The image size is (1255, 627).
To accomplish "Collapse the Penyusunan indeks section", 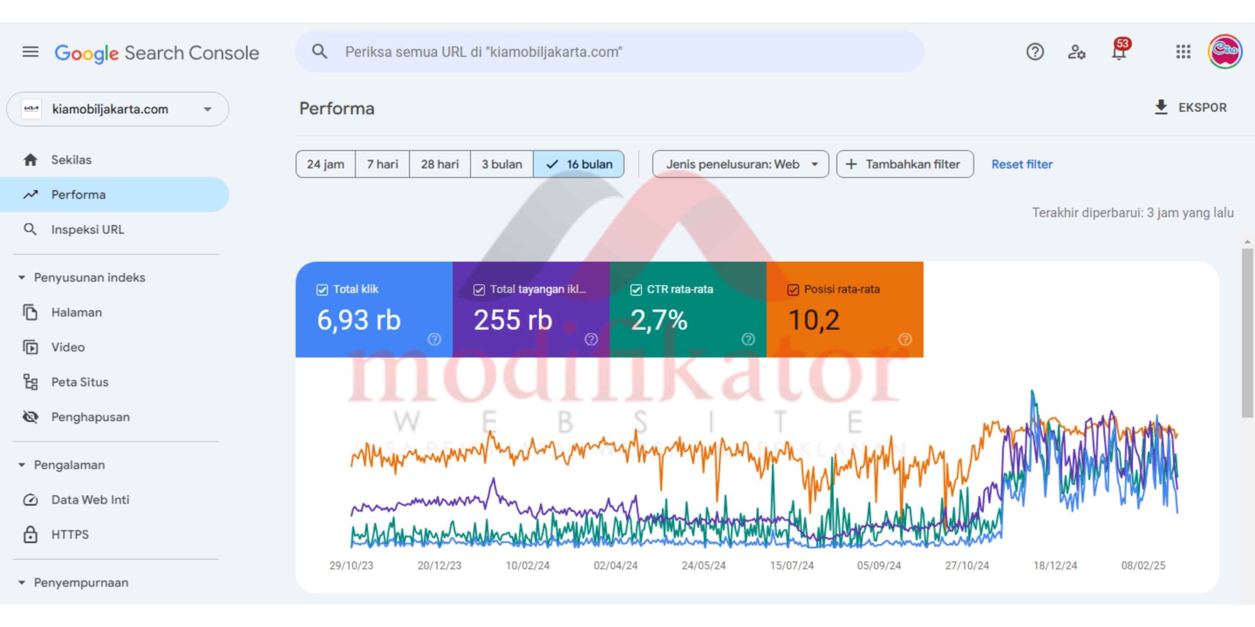I will click(22, 277).
